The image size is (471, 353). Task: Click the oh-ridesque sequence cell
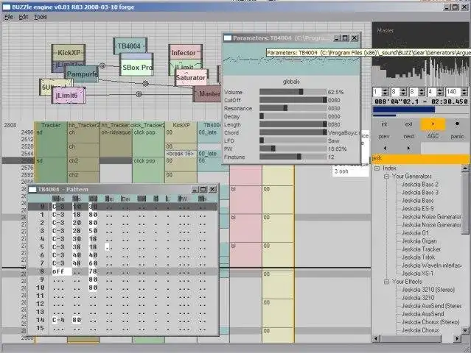(116, 132)
